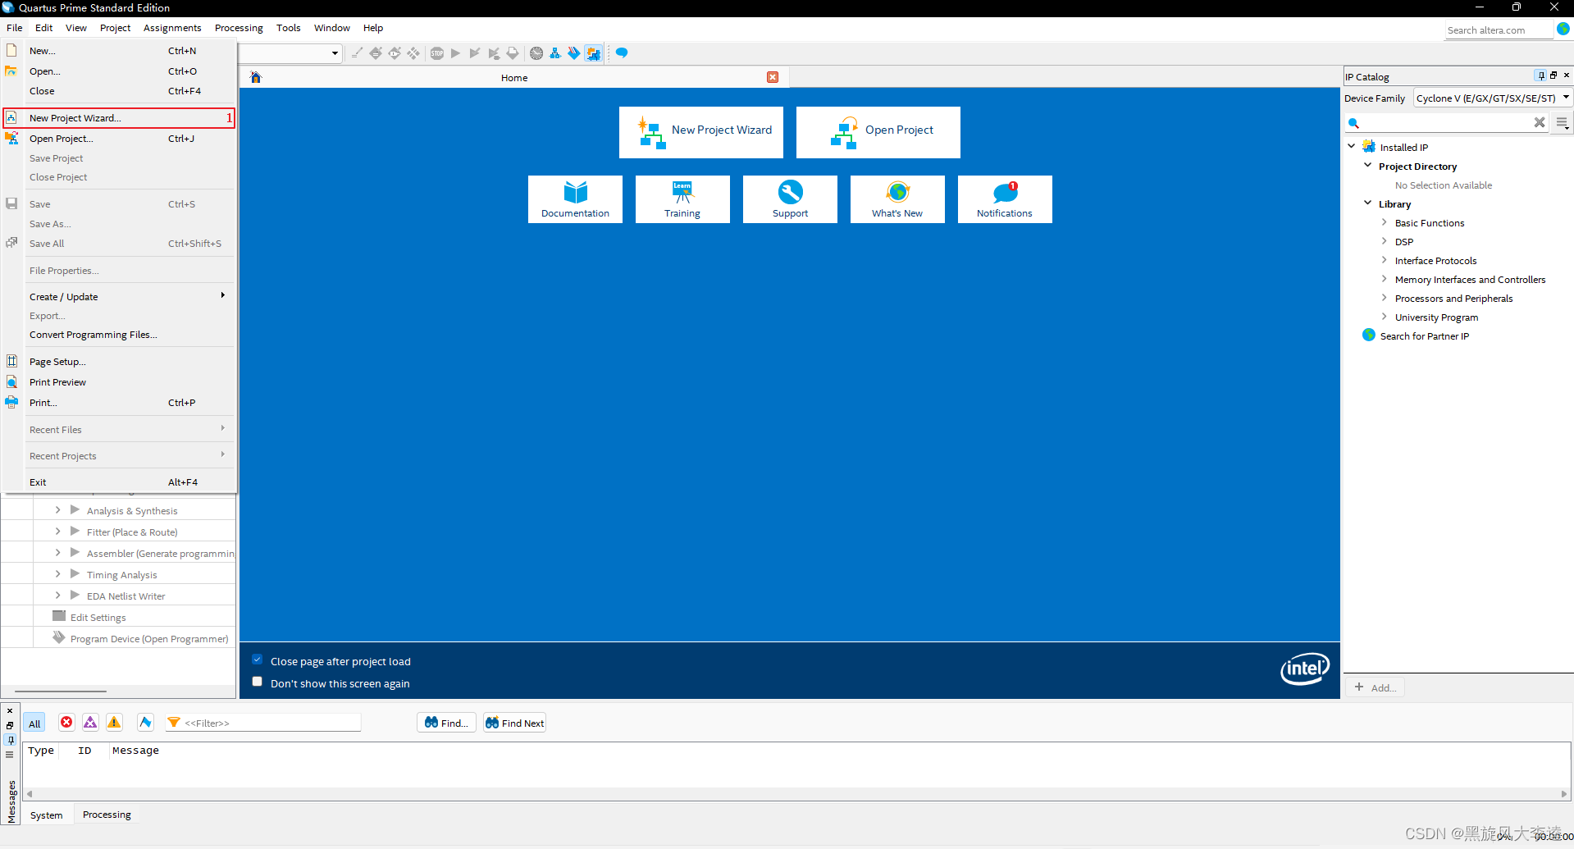Open the Create / Update submenu

tap(120, 296)
